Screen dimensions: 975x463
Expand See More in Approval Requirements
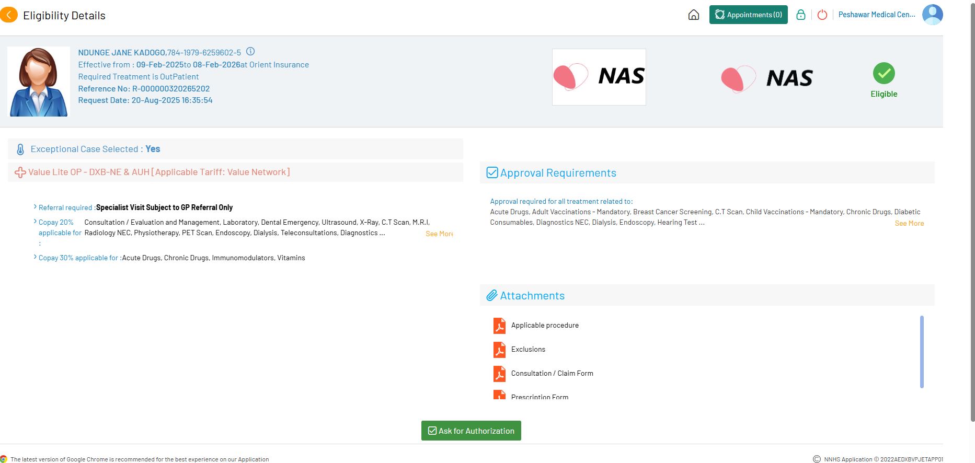(909, 223)
